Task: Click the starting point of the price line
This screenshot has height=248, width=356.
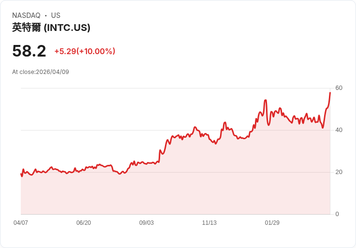Action: point(21,174)
